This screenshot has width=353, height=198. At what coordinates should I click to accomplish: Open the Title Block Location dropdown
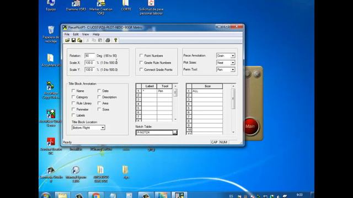point(103,128)
